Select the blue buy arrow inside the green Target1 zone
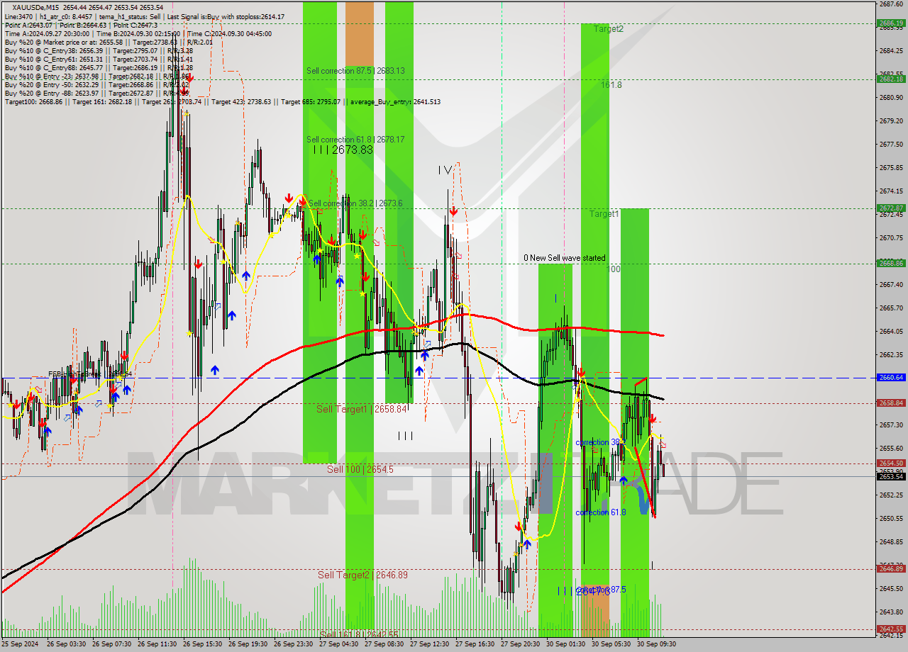This screenshot has height=652, width=908. 624,480
